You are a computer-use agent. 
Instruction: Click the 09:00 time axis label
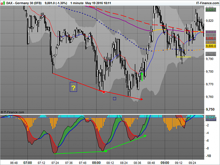pyautogui.click(x=165, y=163)
